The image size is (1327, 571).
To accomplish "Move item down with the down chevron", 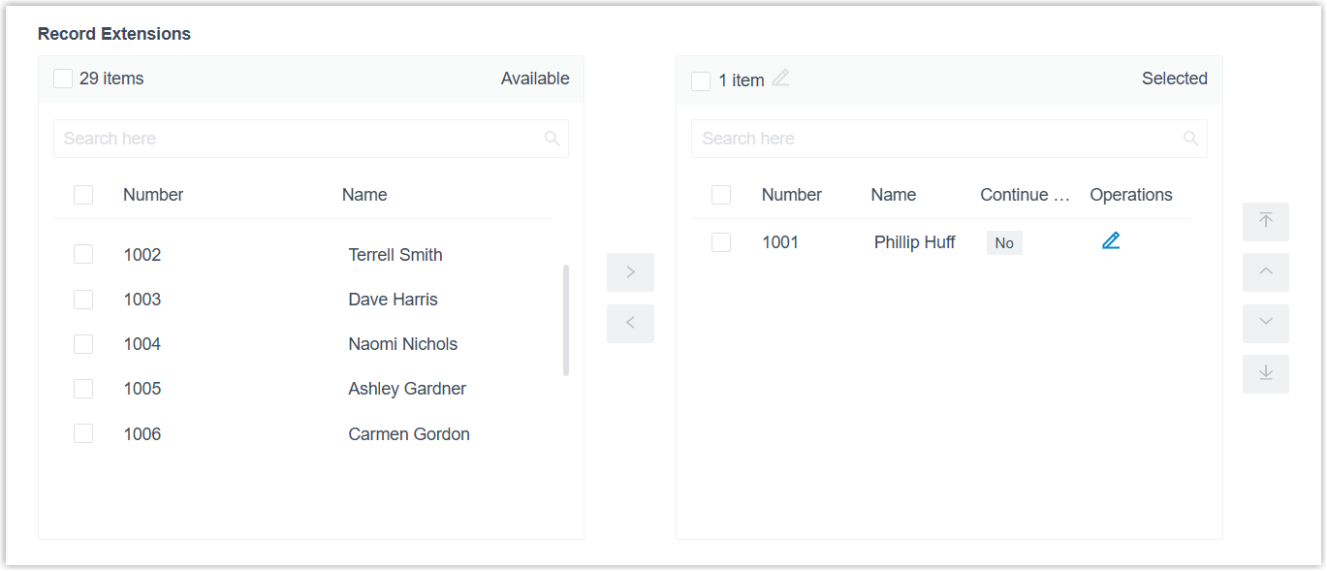I will click(x=1265, y=323).
